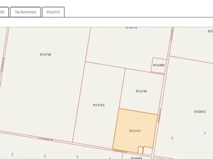Viewport: 213px width, 159px height.
Task: Click parcel label R10910
Action: pos(200,112)
